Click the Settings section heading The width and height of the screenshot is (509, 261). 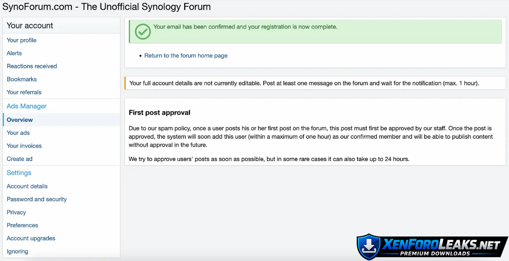pos(19,173)
